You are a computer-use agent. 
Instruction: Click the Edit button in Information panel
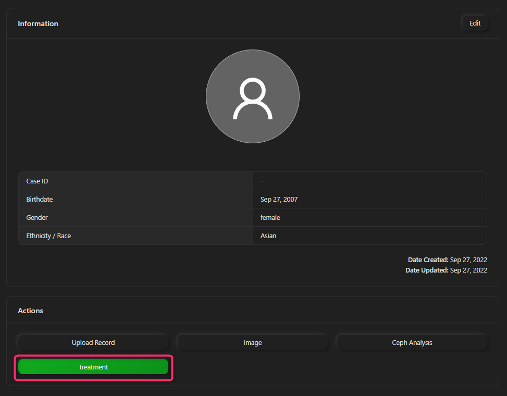475,23
